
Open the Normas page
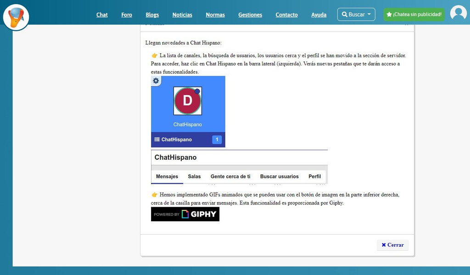215,15
